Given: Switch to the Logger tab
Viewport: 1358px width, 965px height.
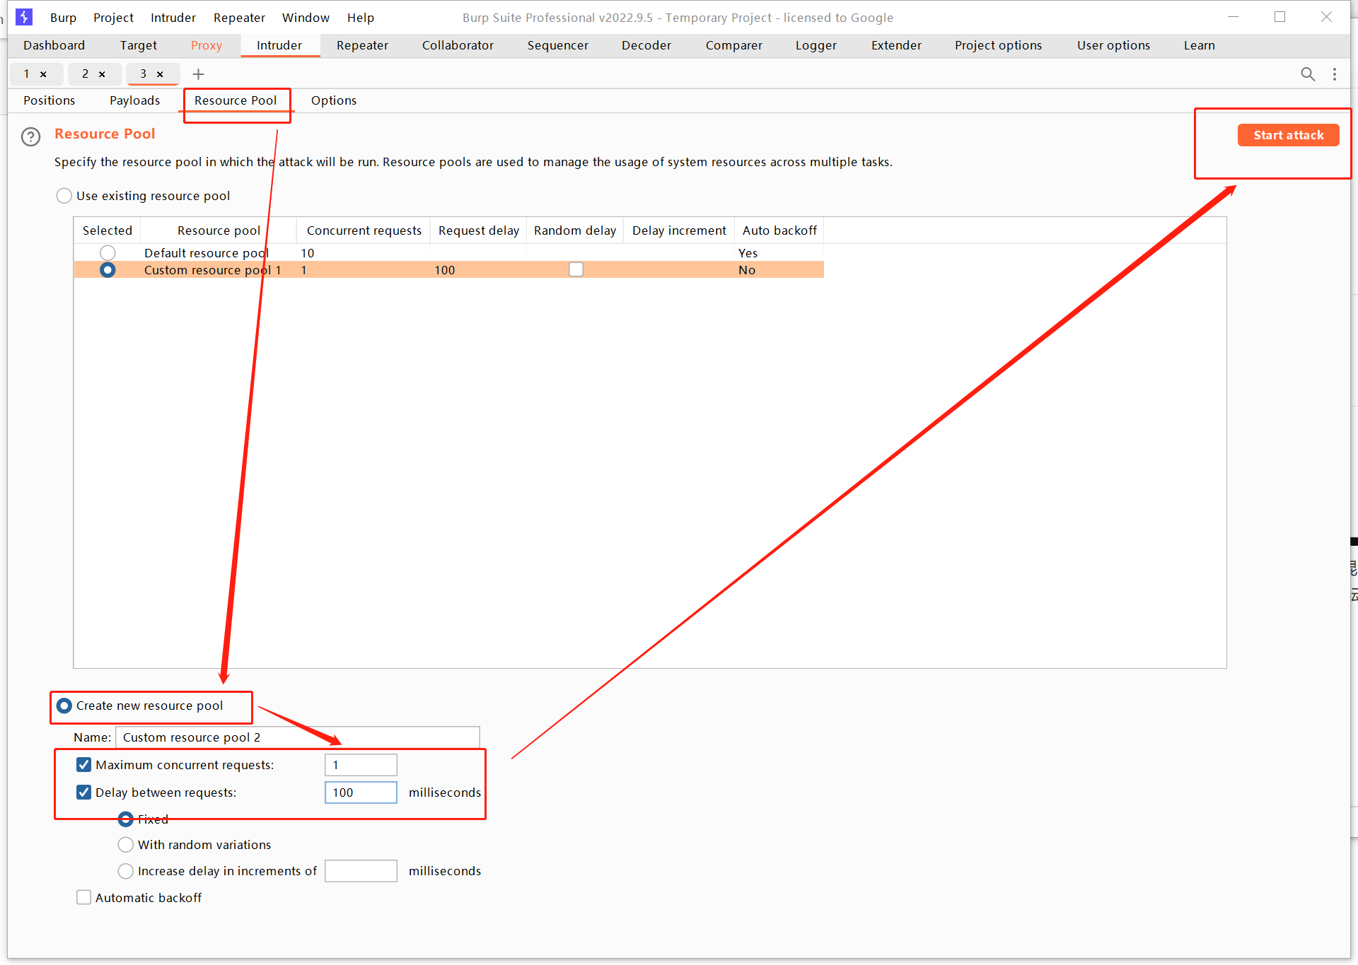Looking at the screenshot, I should (x=816, y=45).
